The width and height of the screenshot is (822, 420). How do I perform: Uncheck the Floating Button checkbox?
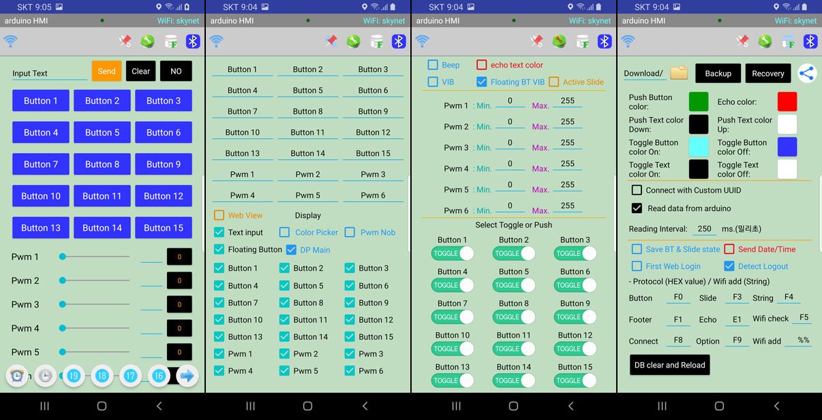click(219, 249)
